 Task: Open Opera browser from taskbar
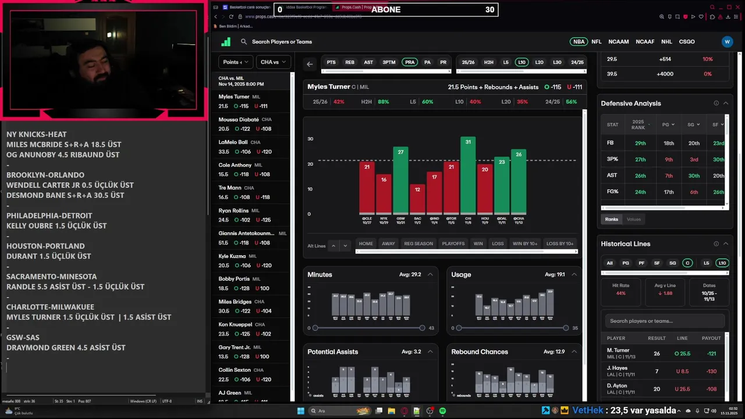click(x=405, y=411)
